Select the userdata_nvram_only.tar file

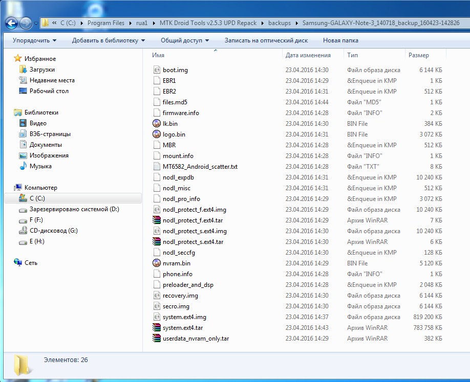(196, 339)
